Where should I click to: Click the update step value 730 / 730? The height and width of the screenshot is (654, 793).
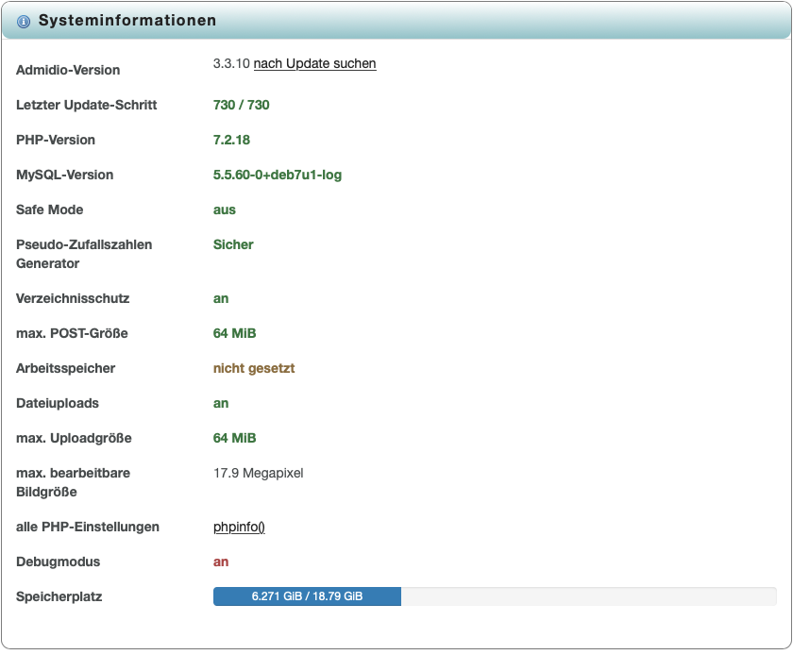point(241,105)
